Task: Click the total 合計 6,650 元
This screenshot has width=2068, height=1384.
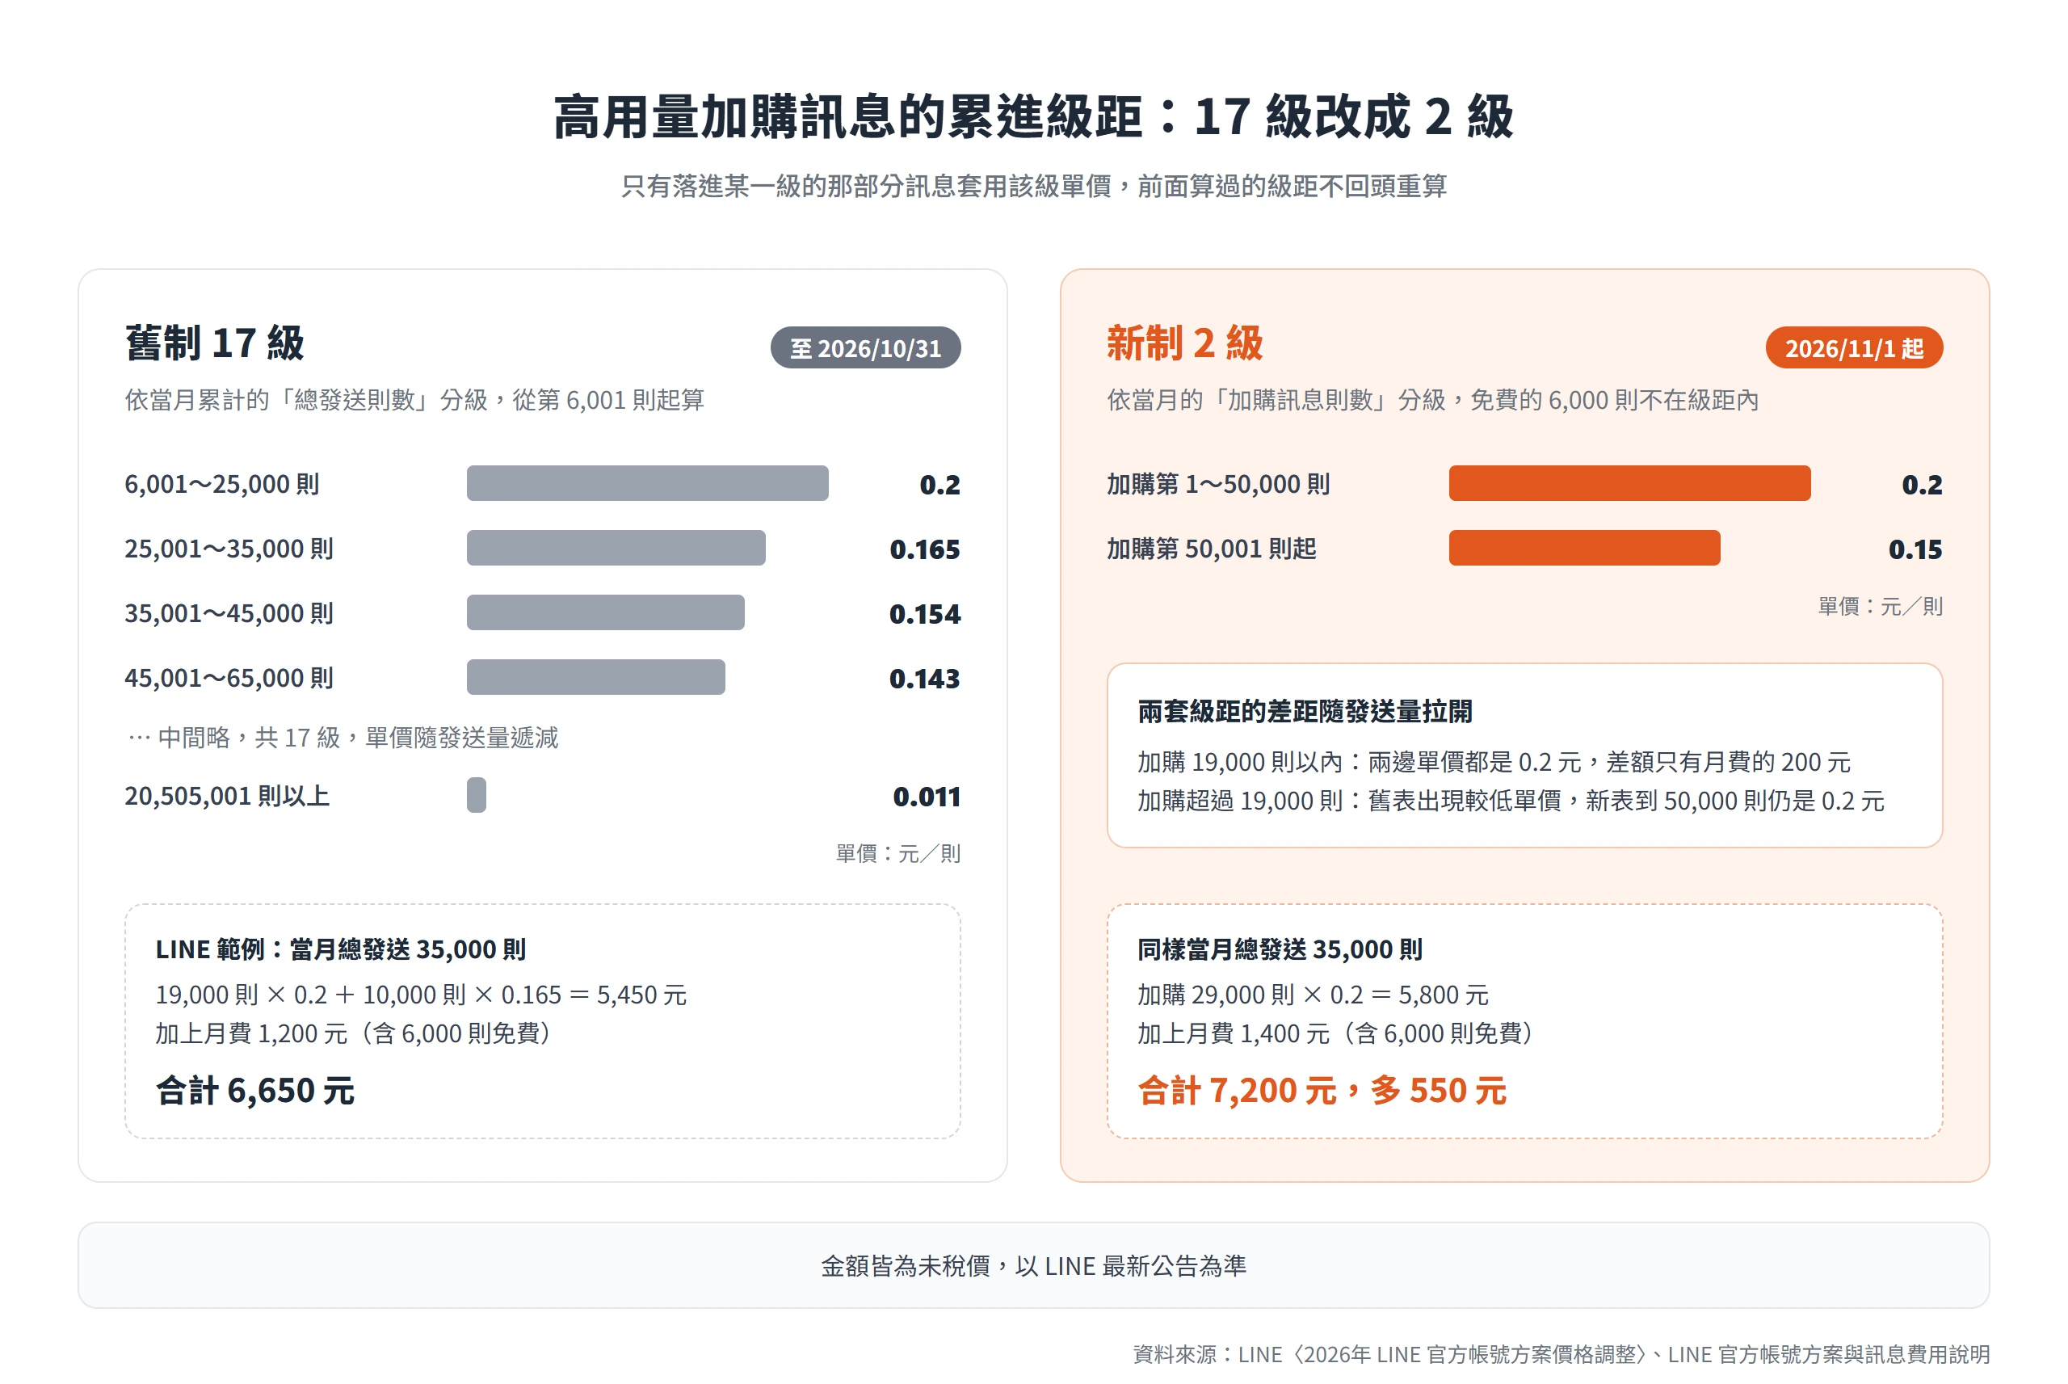Action: click(x=255, y=1090)
